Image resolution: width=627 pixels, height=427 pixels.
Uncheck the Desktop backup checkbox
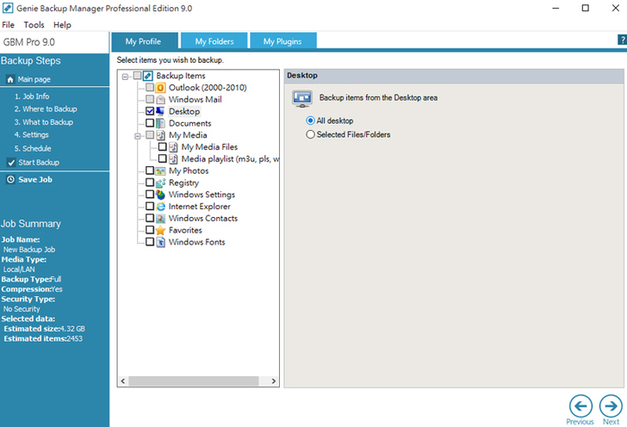pyautogui.click(x=150, y=112)
